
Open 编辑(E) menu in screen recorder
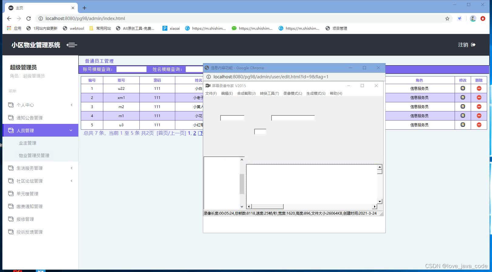click(x=227, y=93)
